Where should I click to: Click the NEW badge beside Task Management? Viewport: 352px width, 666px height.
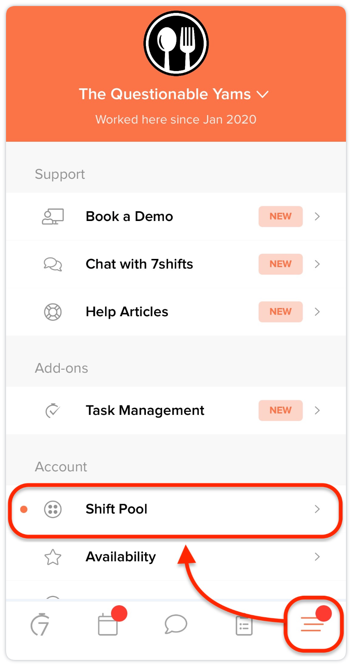point(281,410)
